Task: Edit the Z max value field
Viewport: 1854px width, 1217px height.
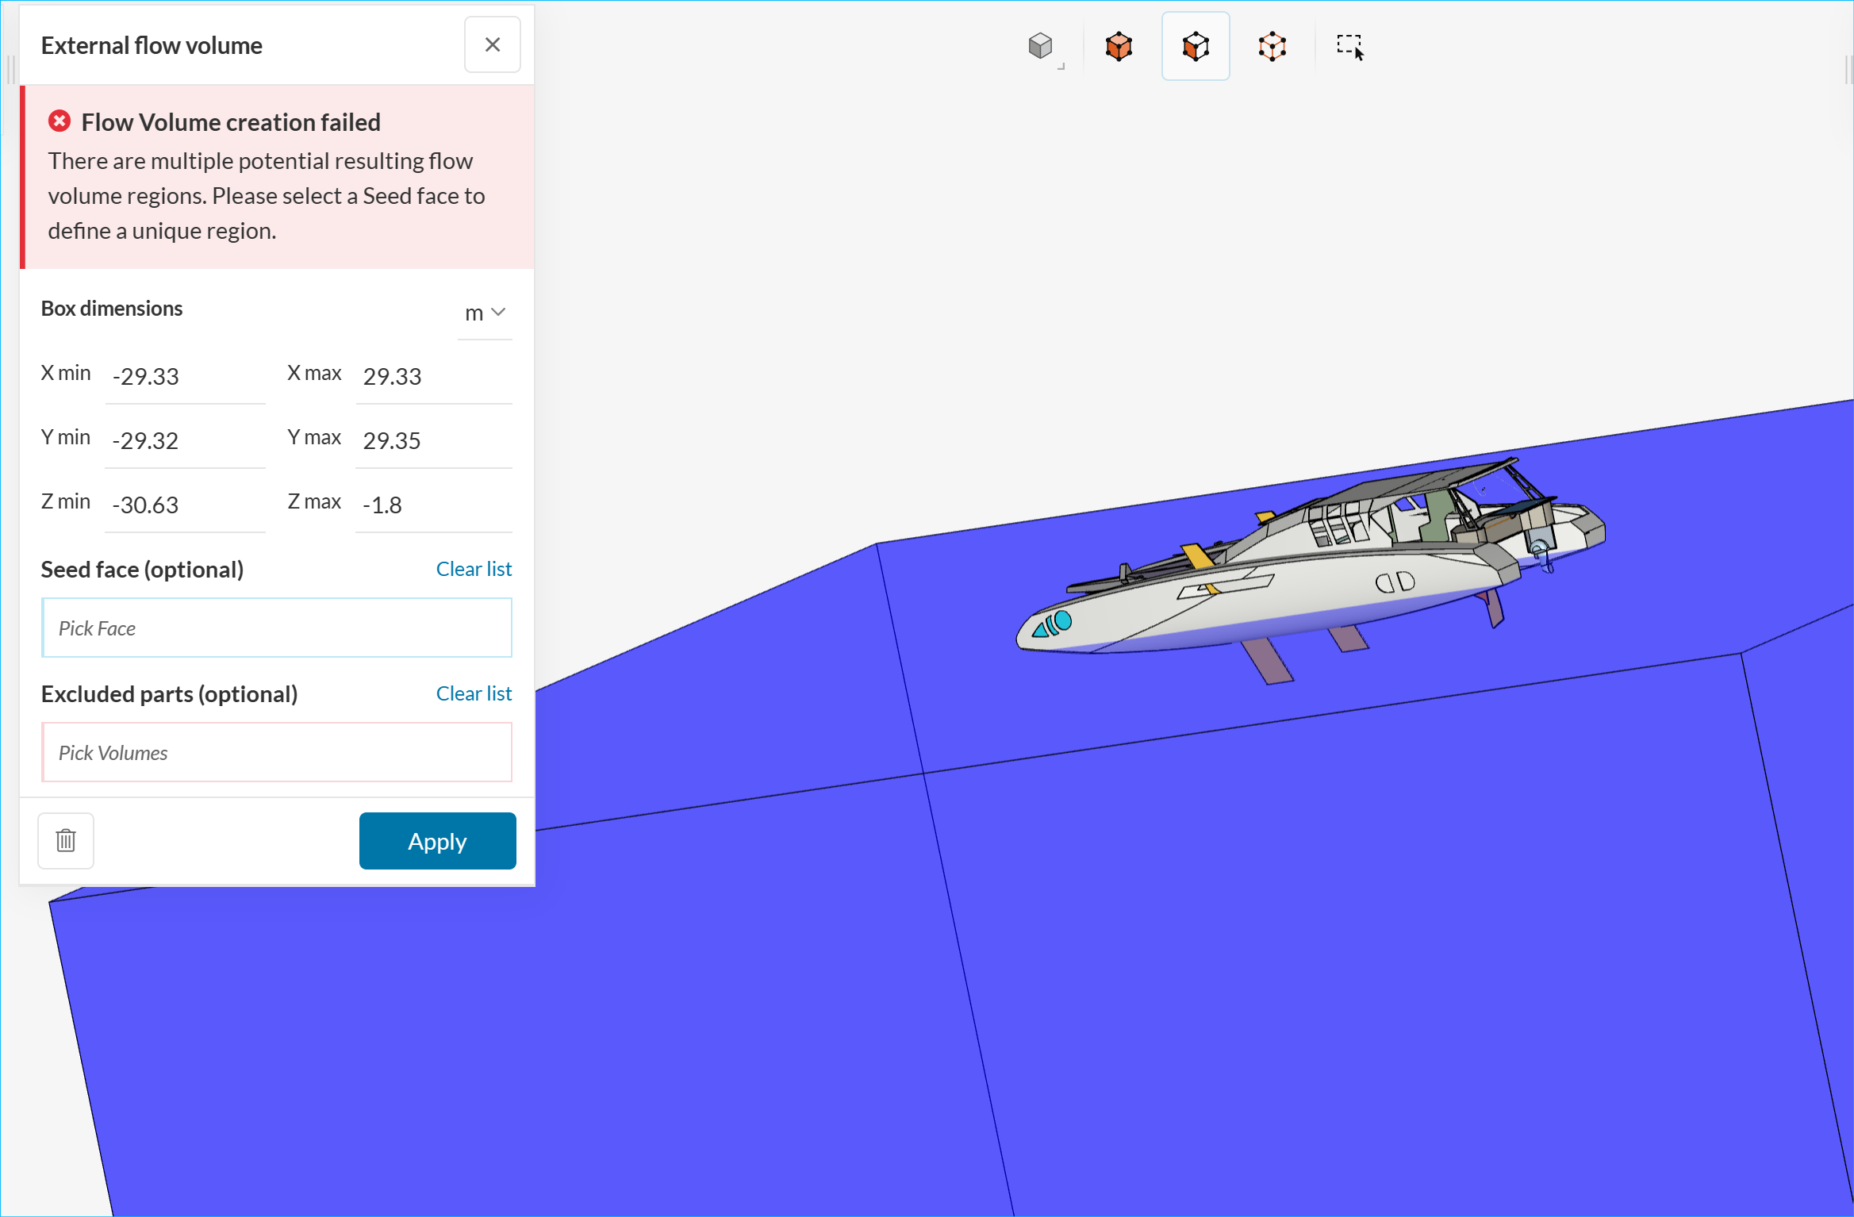Action: pos(433,505)
